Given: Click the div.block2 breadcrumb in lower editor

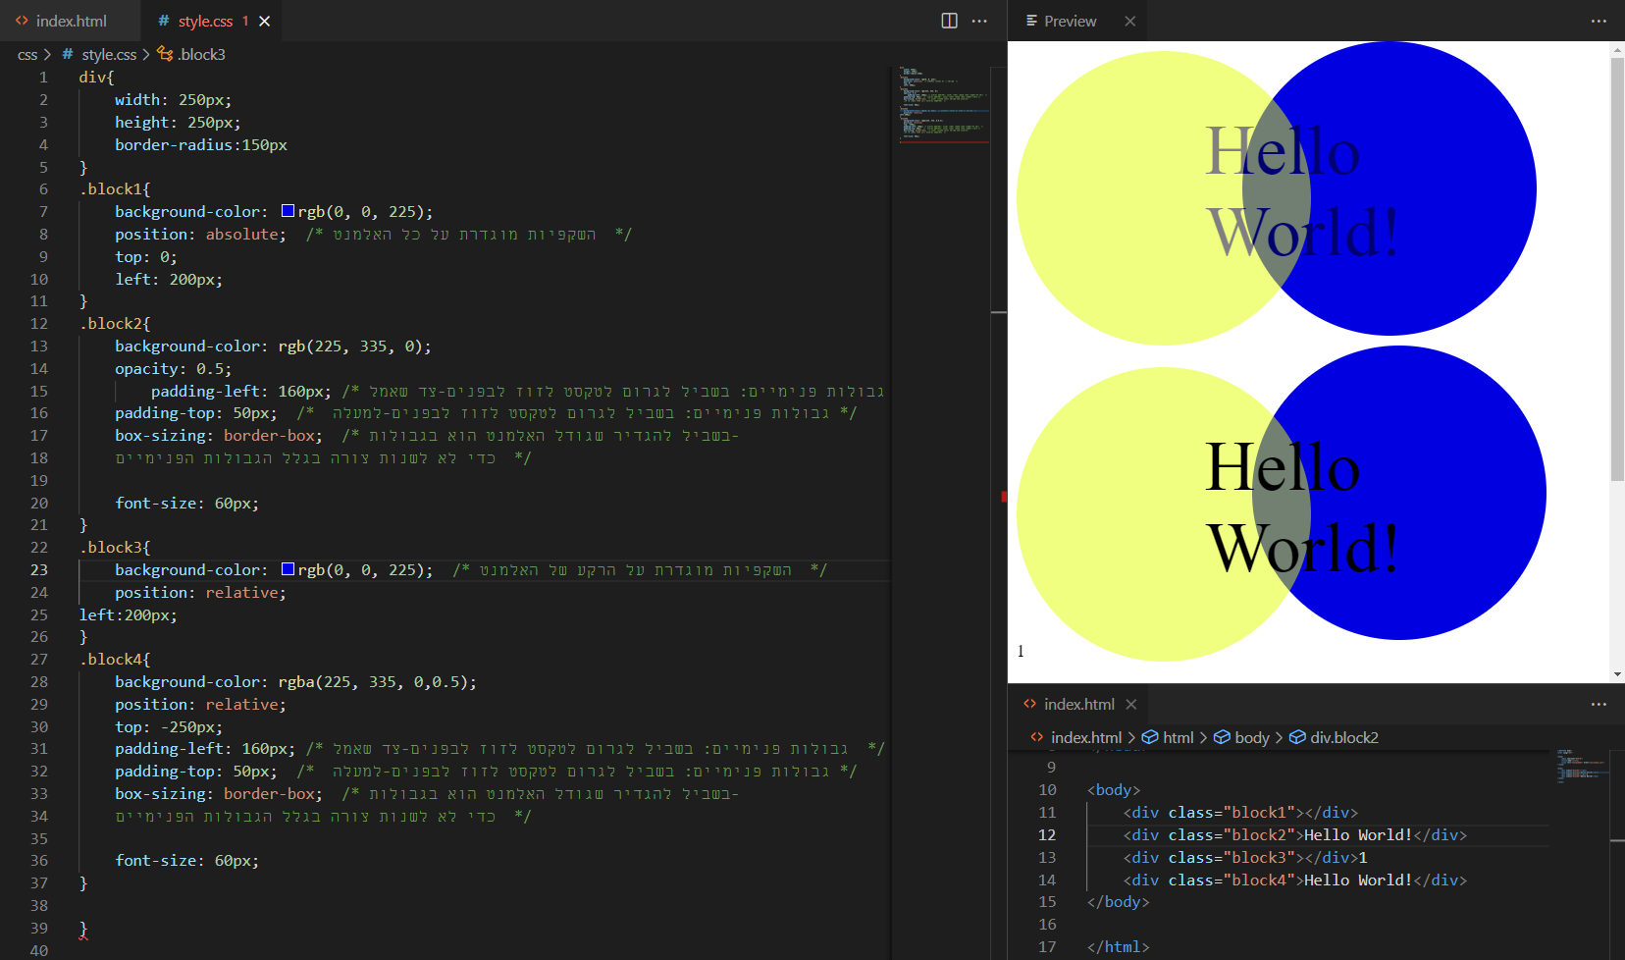Looking at the screenshot, I should point(1343,737).
